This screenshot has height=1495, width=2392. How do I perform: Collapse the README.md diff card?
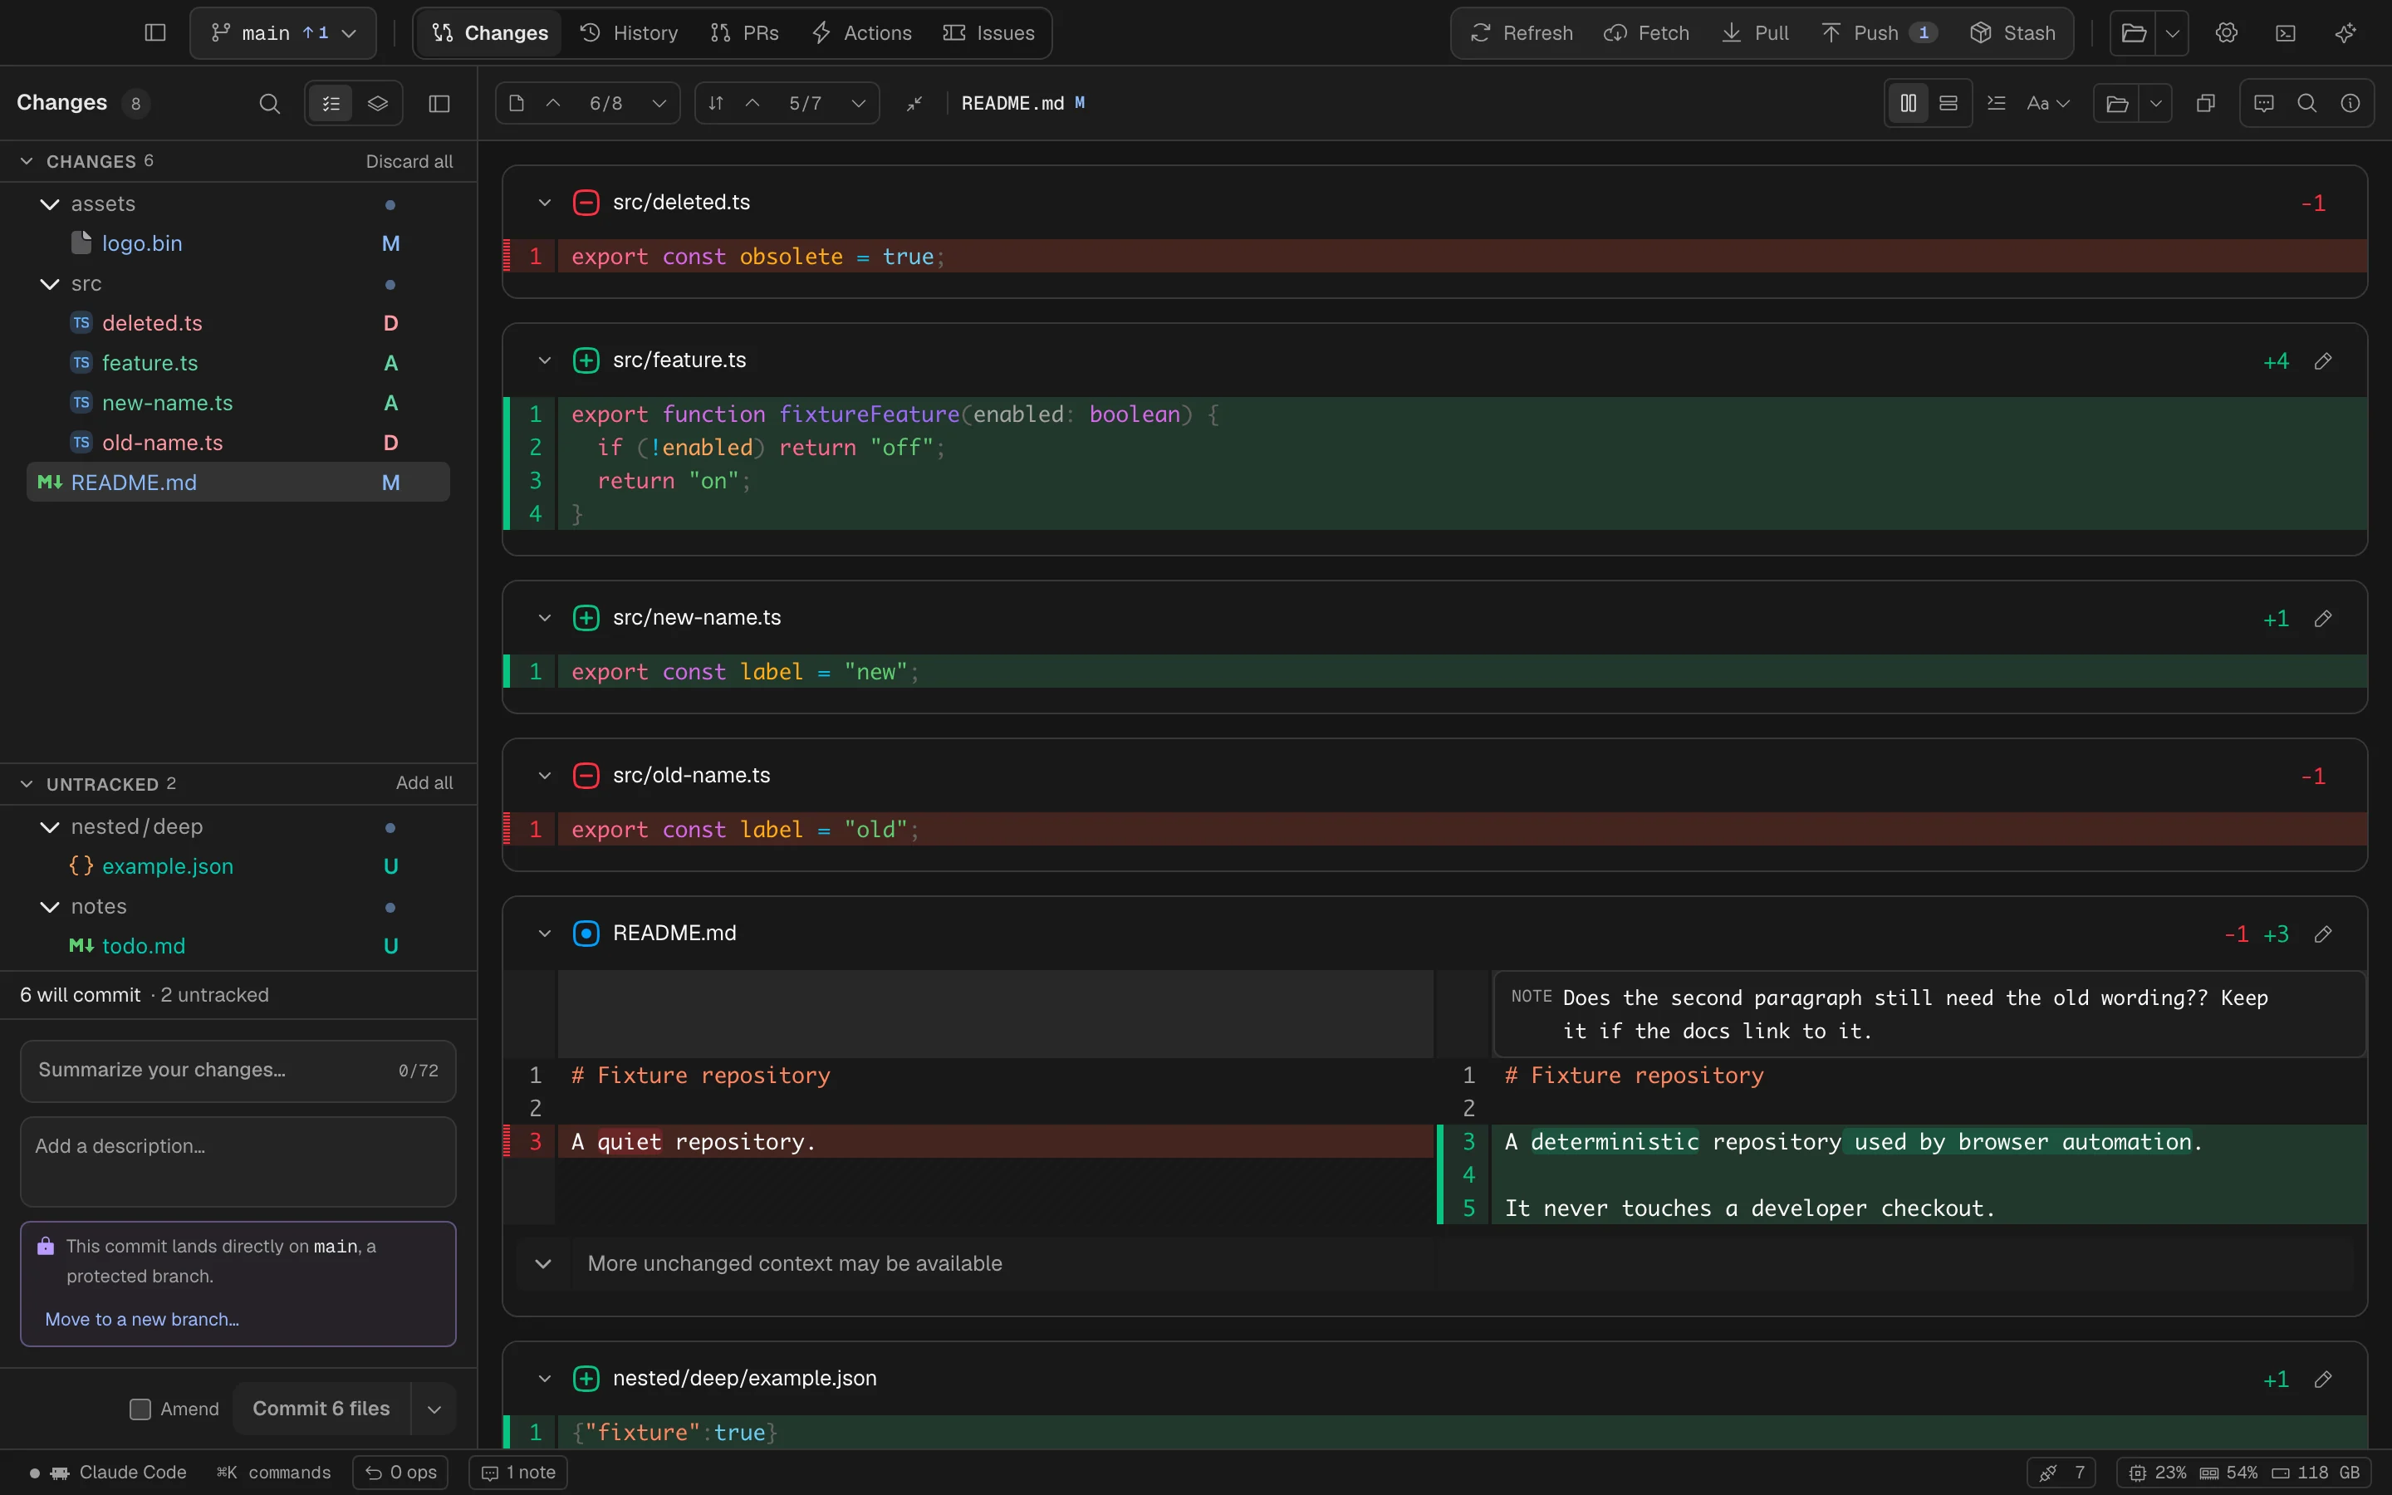(545, 934)
